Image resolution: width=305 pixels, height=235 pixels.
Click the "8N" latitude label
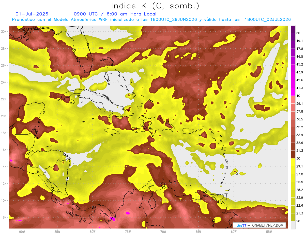[5, 218]
